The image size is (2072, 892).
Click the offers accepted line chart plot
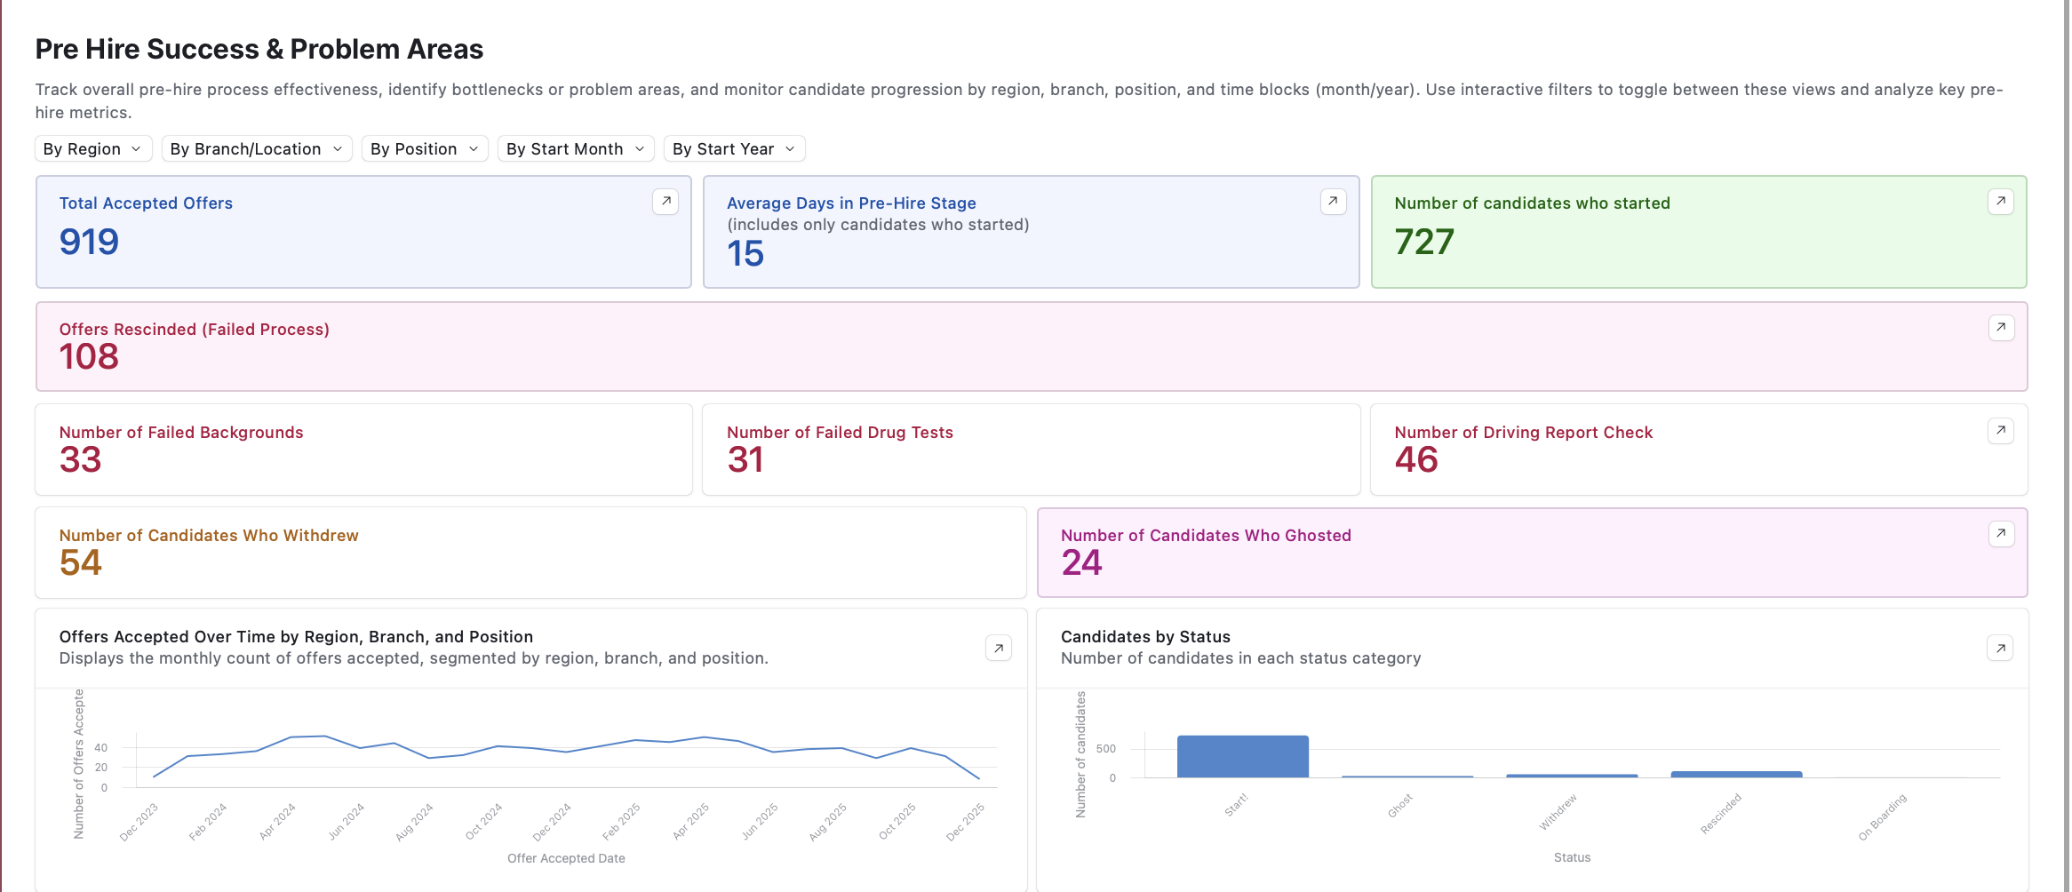coord(567,760)
